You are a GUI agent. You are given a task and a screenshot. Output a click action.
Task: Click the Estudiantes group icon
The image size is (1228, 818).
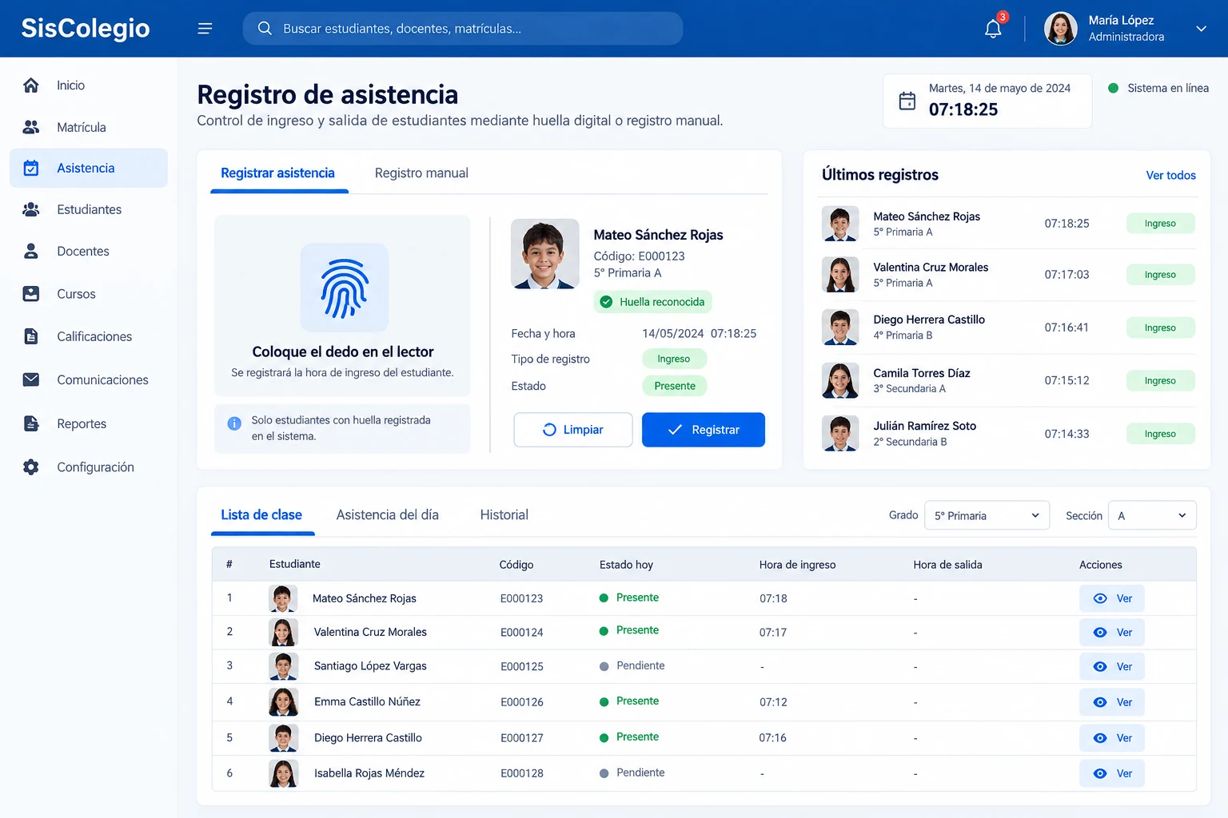tap(31, 209)
